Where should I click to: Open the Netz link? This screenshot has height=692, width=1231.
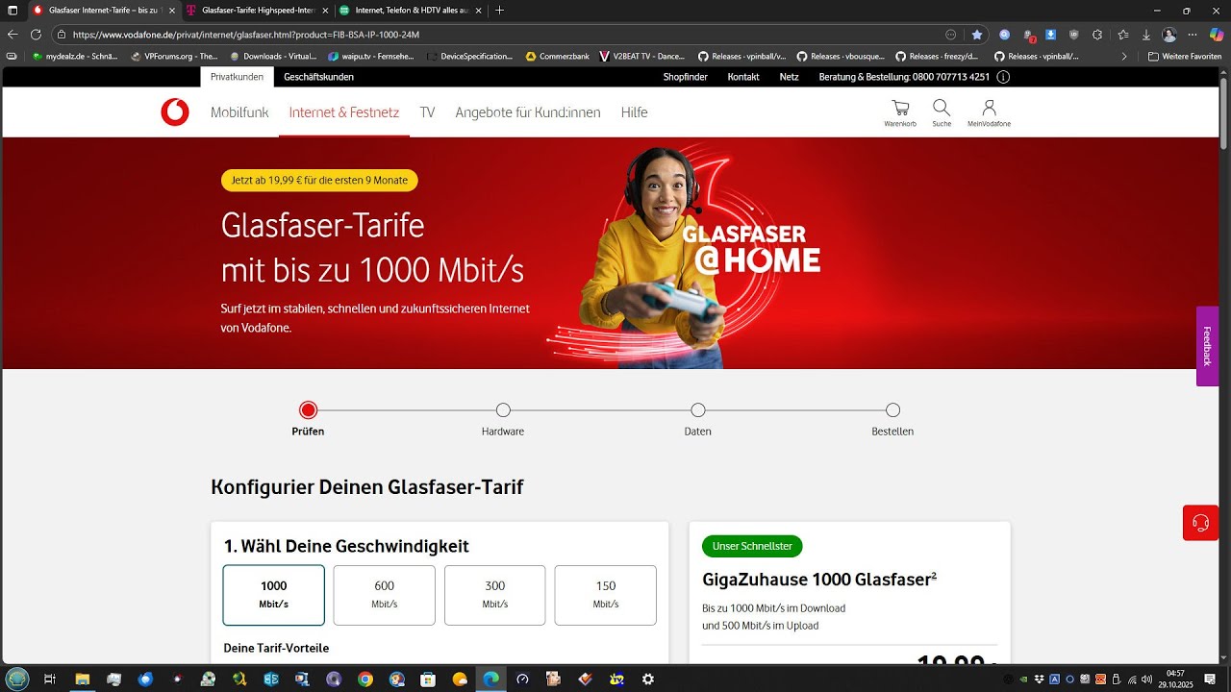click(789, 77)
